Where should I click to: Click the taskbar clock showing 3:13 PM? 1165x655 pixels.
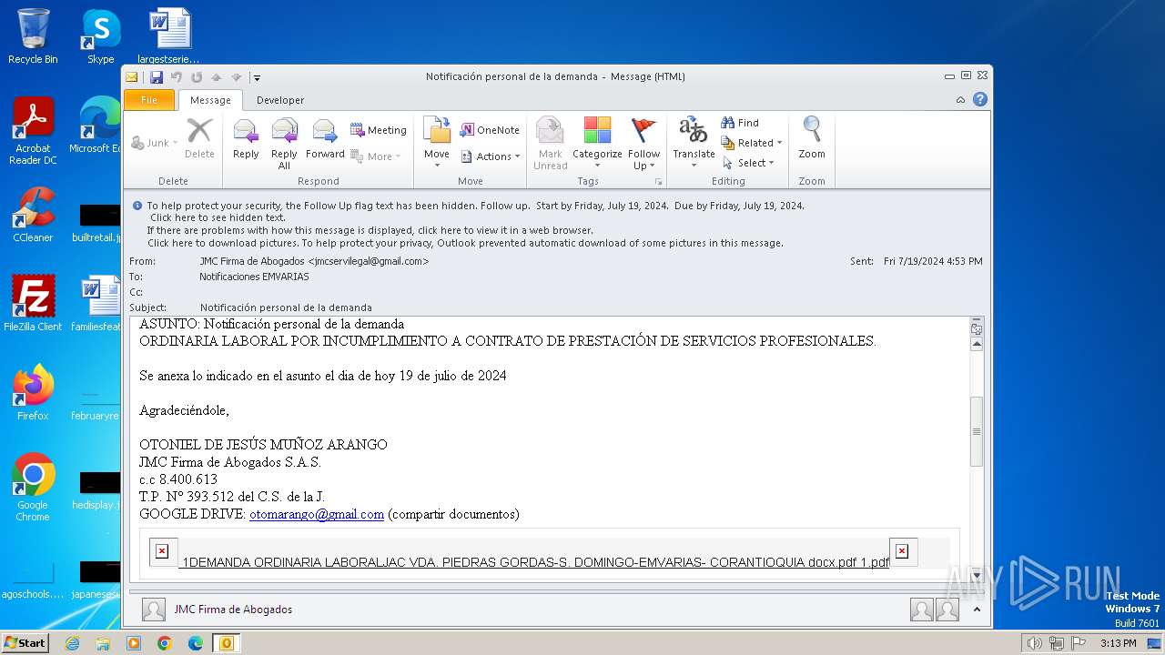(1118, 643)
